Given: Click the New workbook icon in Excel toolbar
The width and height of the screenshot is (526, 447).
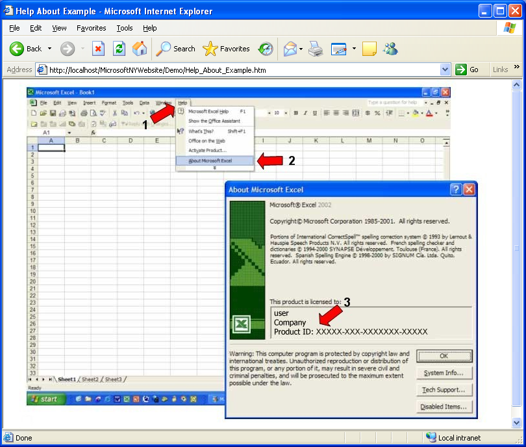Looking at the screenshot, I should 34,113.
